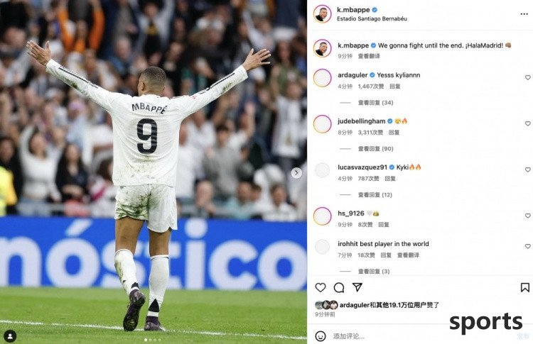Image resolution: width=533 pixels, height=344 pixels.
Task: Open k.mbappe profile from header
Action: [352, 10]
